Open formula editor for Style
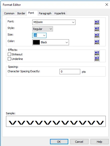 tap(97, 29)
